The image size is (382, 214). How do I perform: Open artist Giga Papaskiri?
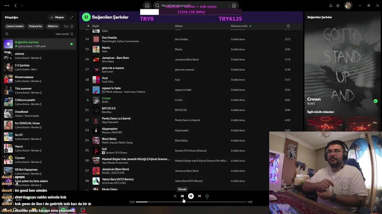click(x=110, y=122)
